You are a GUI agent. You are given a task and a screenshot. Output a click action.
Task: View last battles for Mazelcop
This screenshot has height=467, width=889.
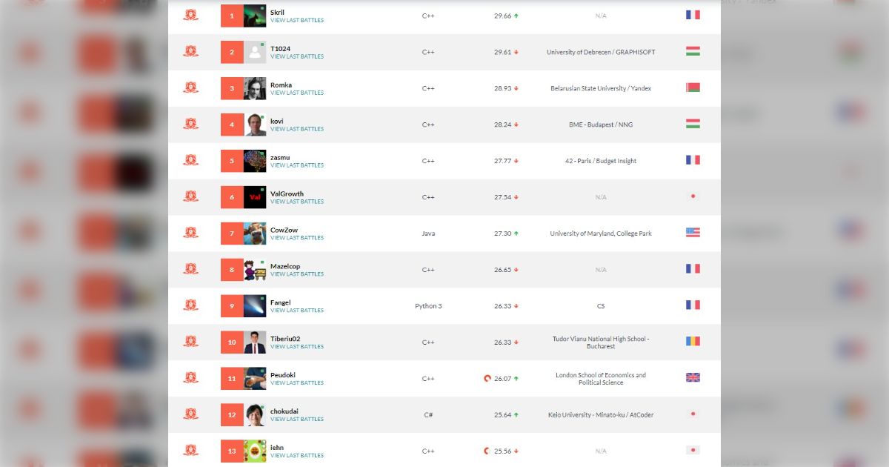[297, 274]
